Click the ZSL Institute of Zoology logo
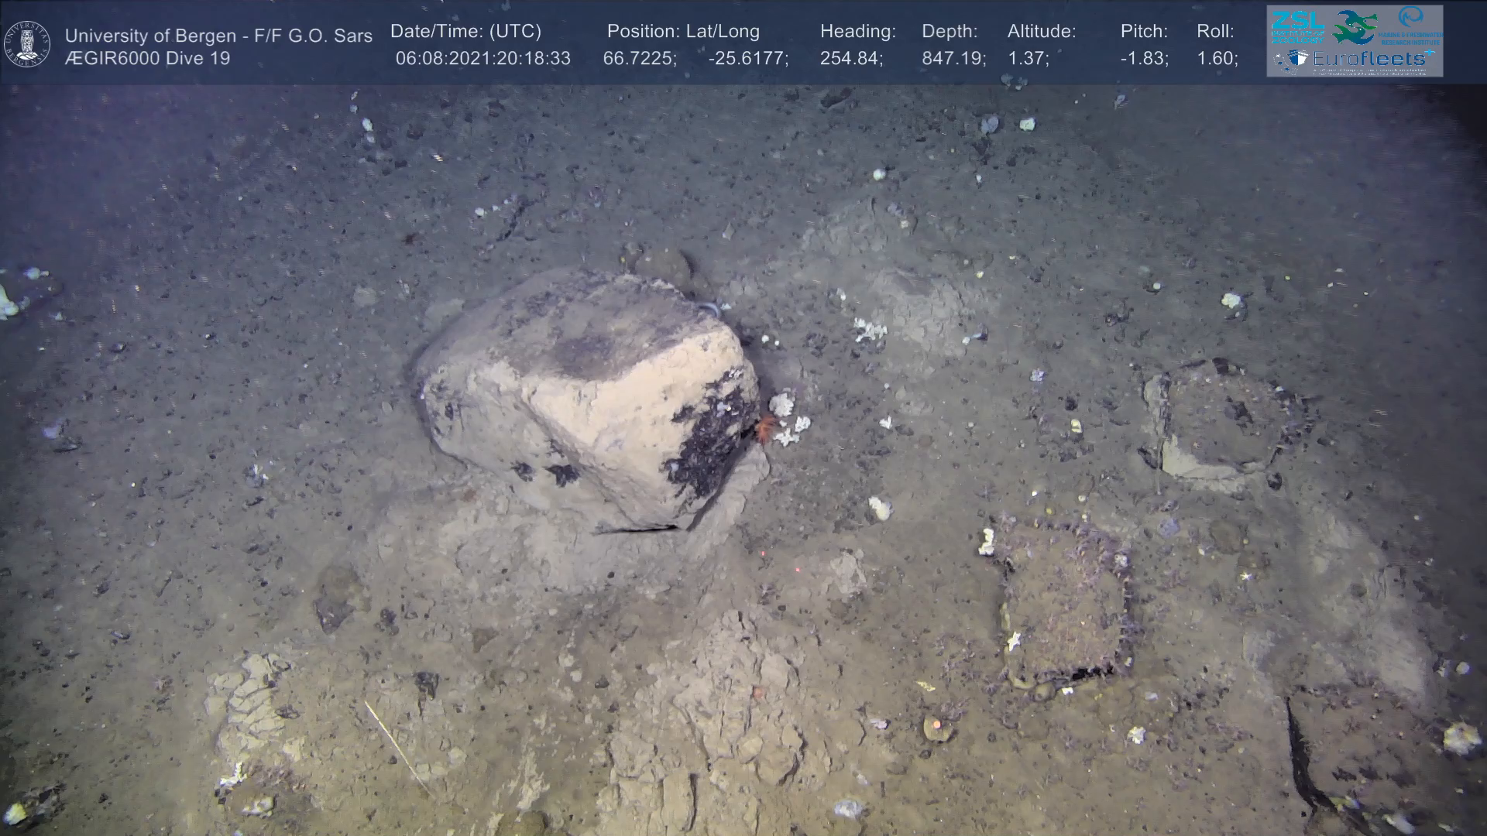Viewport: 1487px width, 836px height. pyautogui.click(x=1297, y=26)
